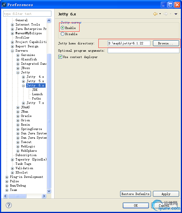Select WebLogic server entry
This screenshot has height=213, width=182.
click(28, 147)
